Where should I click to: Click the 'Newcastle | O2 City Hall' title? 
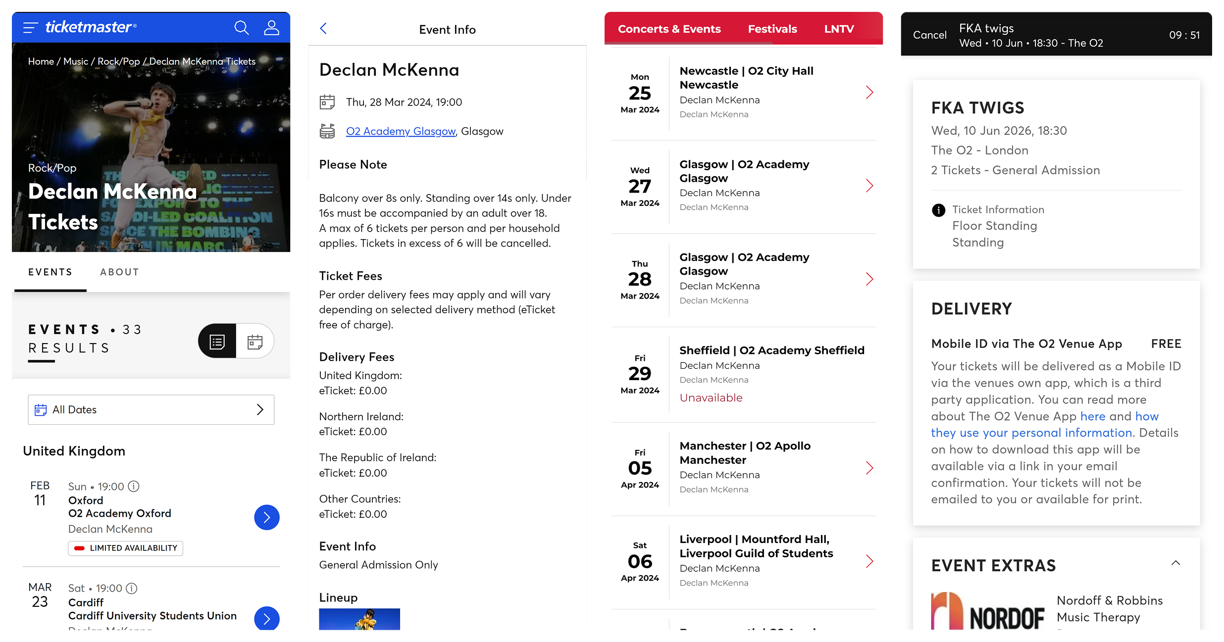[747, 78]
